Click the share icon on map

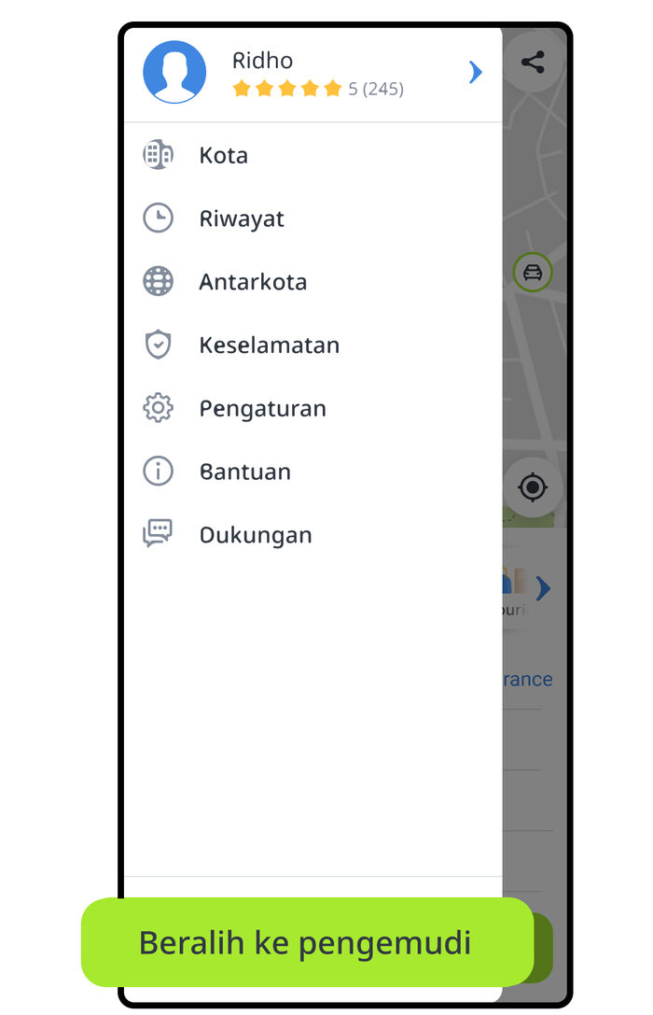(x=533, y=63)
